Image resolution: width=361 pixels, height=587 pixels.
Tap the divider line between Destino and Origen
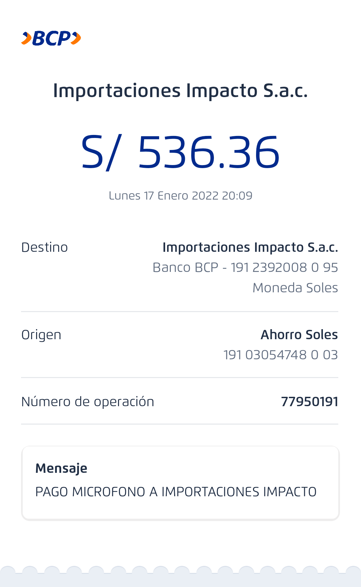coord(179,311)
